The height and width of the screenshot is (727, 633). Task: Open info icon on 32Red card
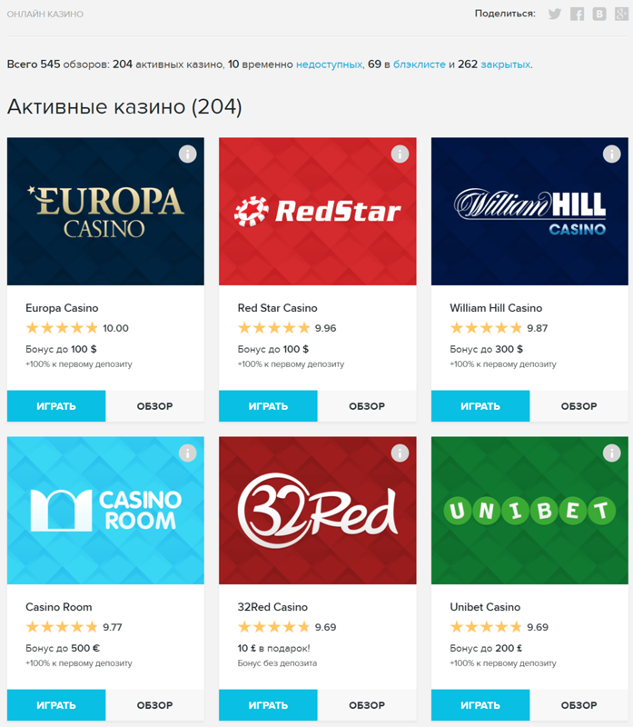(x=400, y=453)
